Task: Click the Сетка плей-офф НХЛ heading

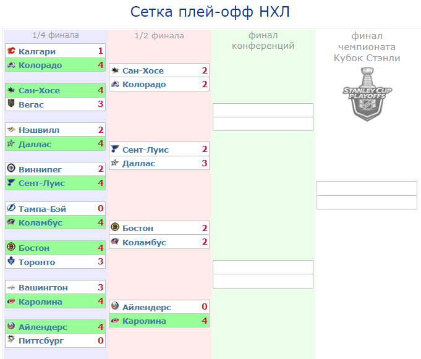Action: click(x=210, y=12)
